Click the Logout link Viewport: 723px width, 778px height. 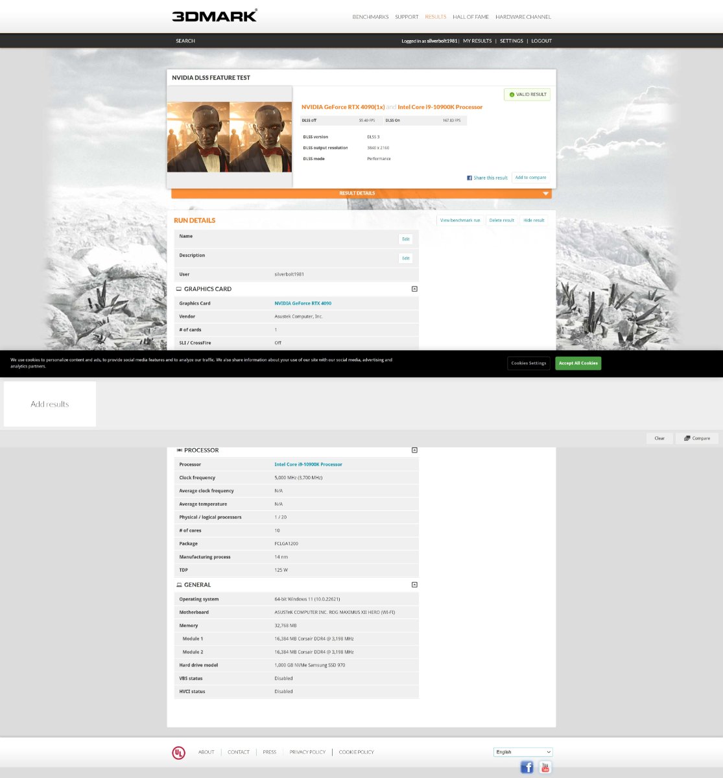tap(541, 41)
